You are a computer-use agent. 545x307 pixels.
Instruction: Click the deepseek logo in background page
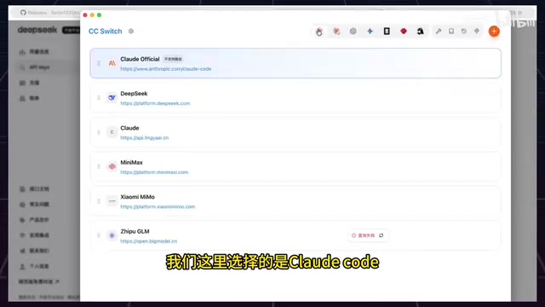tap(37, 31)
